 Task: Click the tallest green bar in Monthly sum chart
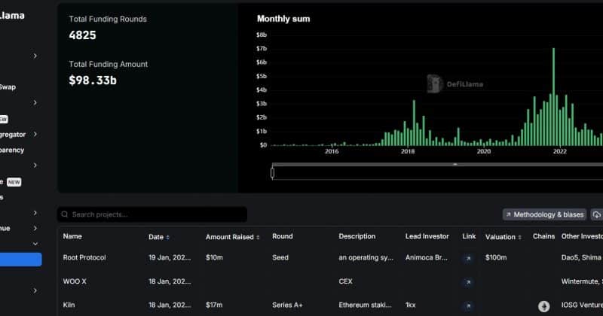(x=553, y=97)
